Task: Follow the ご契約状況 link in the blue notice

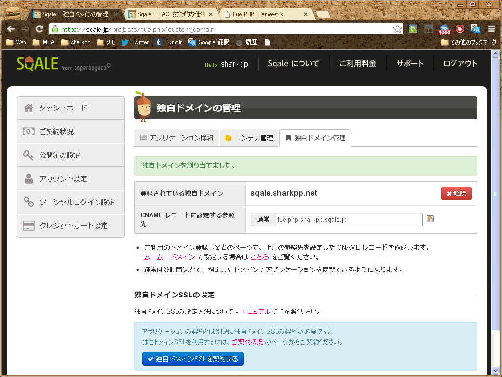Action: (x=247, y=342)
